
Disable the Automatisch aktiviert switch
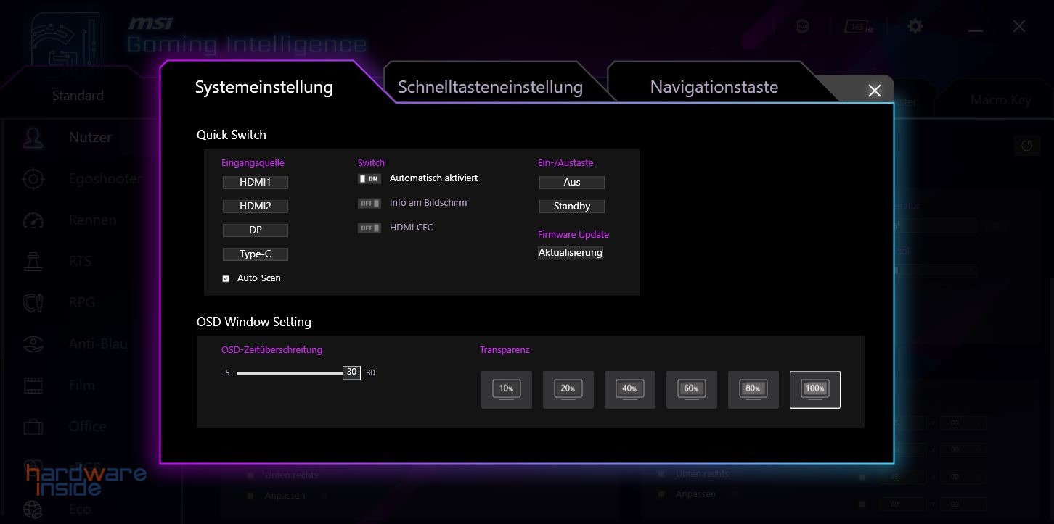click(x=369, y=178)
